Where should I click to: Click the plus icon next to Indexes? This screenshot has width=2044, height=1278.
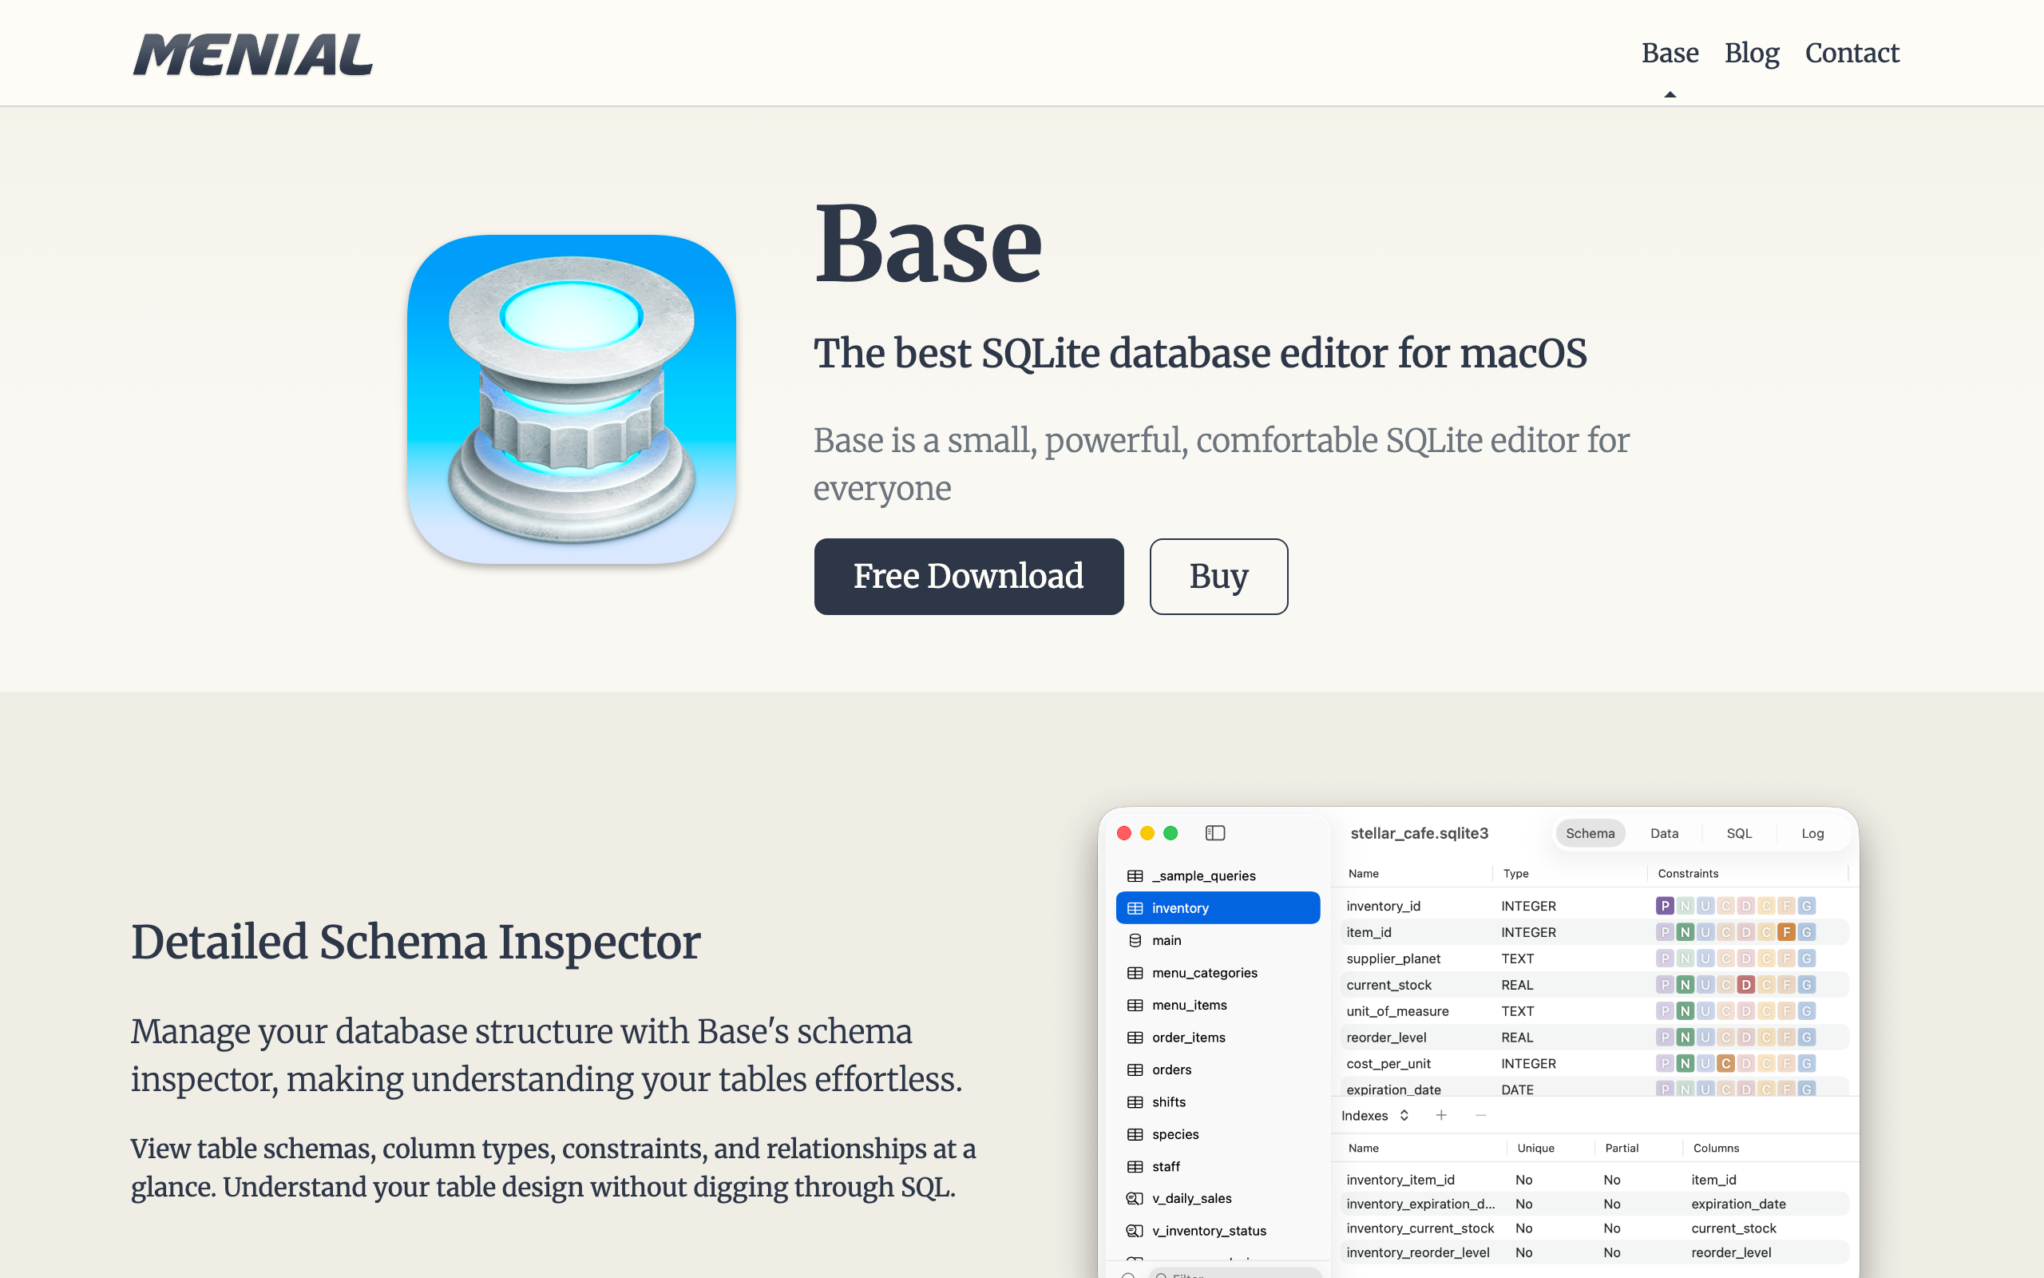point(1441,1115)
